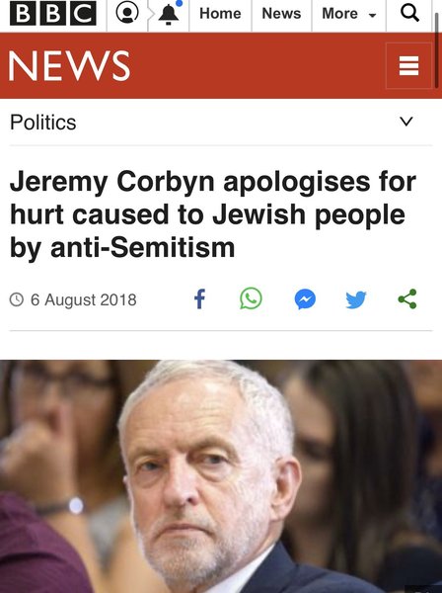Click the NEWS banner title
Viewport: 442px width, 593px height.
click(69, 66)
